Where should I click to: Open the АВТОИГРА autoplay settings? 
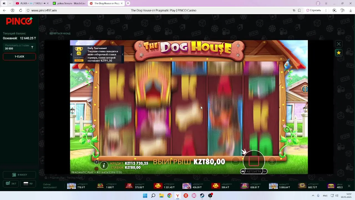[x=254, y=171]
